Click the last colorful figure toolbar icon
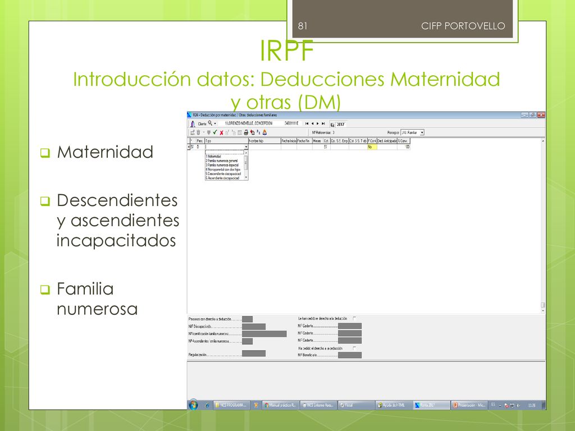575x431 pixels. pyautogui.click(x=265, y=132)
